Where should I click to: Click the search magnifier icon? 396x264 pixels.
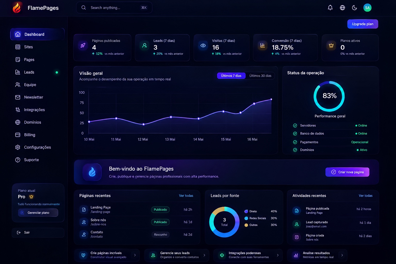pos(84,8)
